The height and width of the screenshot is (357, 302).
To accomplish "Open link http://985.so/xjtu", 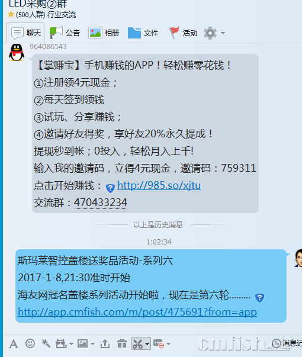I will tap(159, 185).
